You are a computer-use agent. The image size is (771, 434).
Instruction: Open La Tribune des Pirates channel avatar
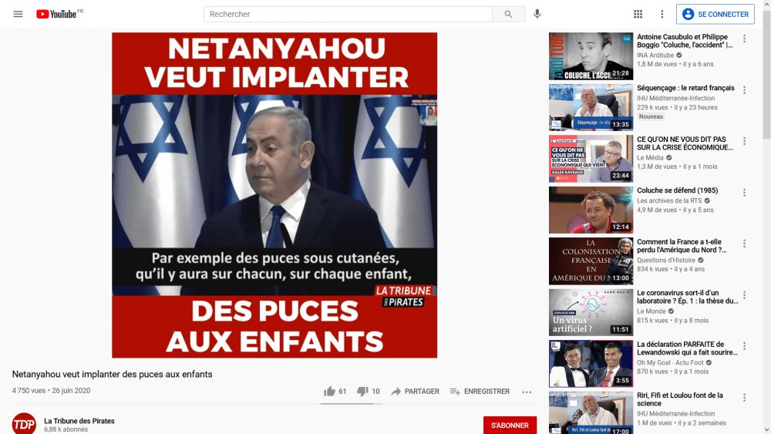(x=24, y=424)
